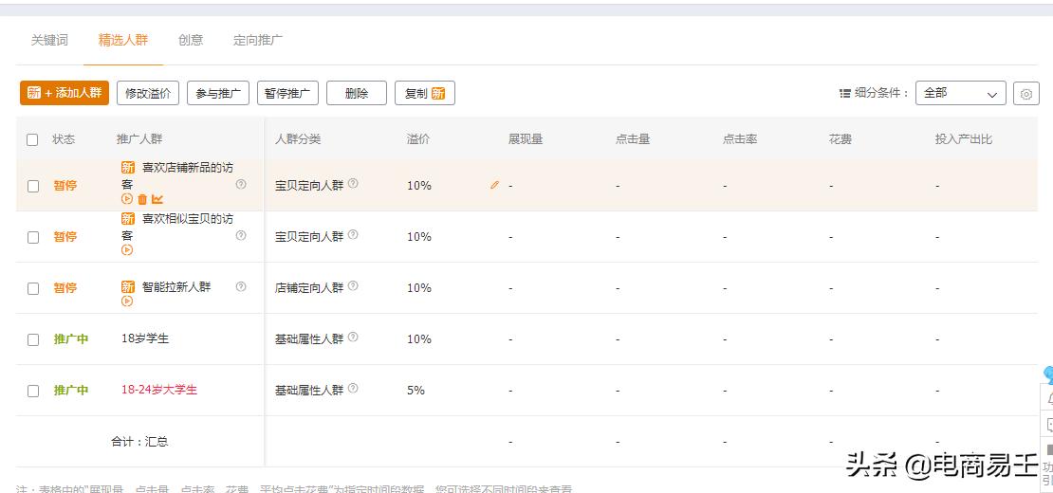Viewport: 1053px width, 493px height.
Task: Click the 删除 button
Action: pyautogui.click(x=357, y=93)
